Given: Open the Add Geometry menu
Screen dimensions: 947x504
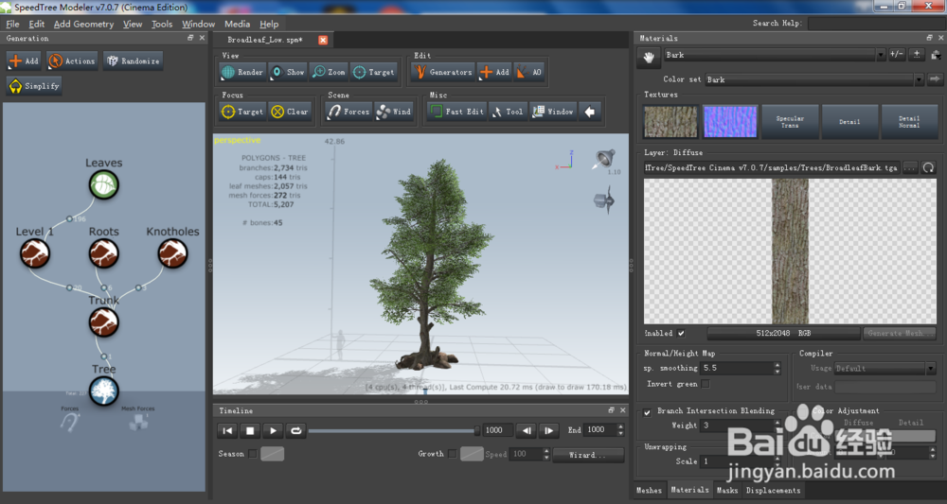Looking at the screenshot, I should pos(83,25).
